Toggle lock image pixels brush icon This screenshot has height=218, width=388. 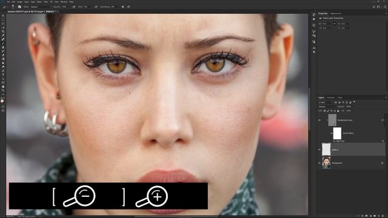328,111
